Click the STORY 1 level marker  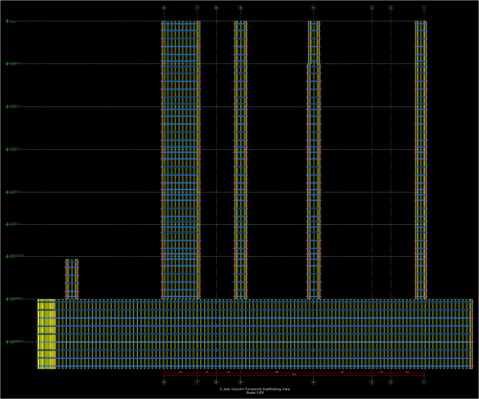[7, 224]
